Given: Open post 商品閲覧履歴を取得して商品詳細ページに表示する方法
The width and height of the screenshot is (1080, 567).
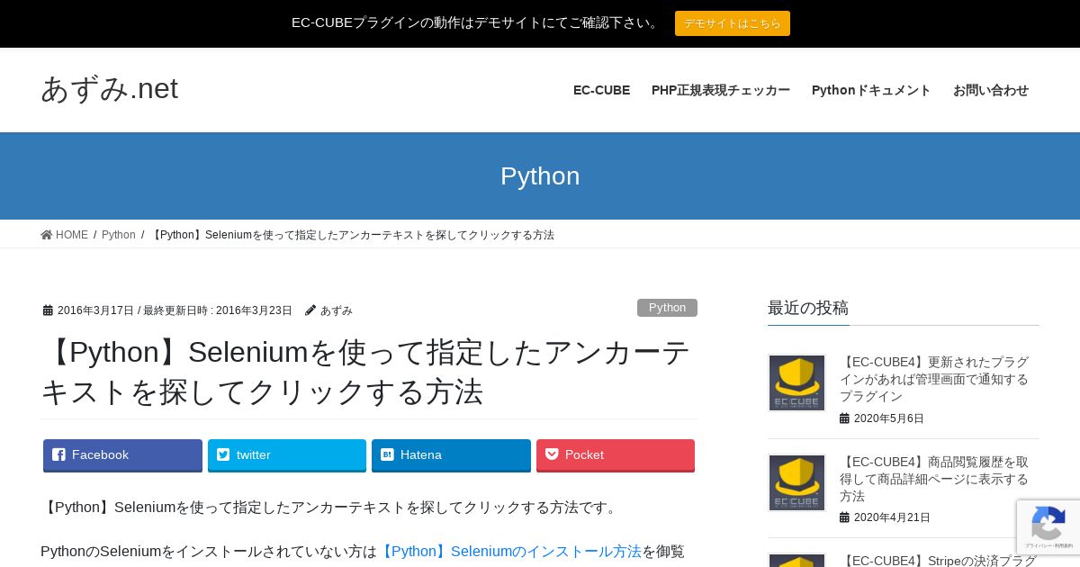Looking at the screenshot, I should (934, 479).
